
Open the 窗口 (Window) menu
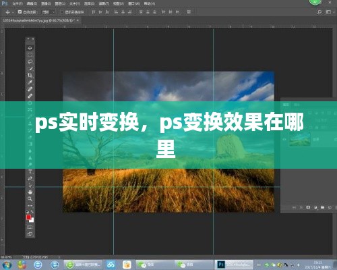click(133, 3)
